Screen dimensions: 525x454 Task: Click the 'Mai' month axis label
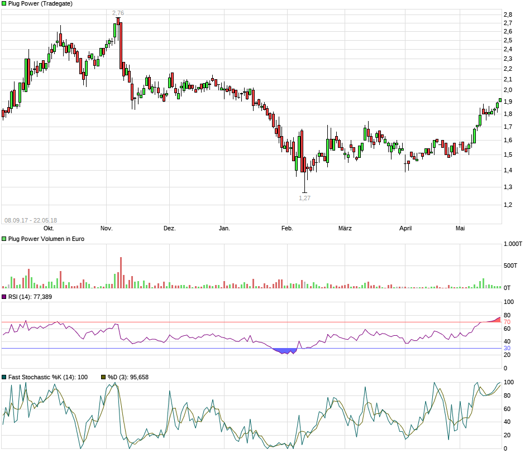coord(460,229)
